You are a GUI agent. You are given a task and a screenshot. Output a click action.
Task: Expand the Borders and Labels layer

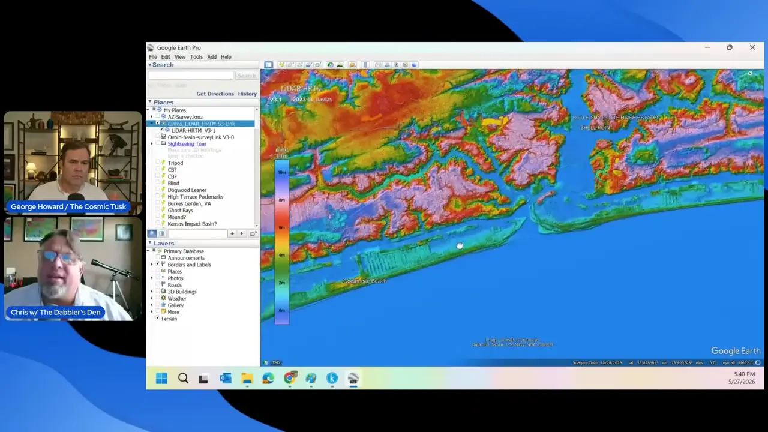pyautogui.click(x=152, y=265)
